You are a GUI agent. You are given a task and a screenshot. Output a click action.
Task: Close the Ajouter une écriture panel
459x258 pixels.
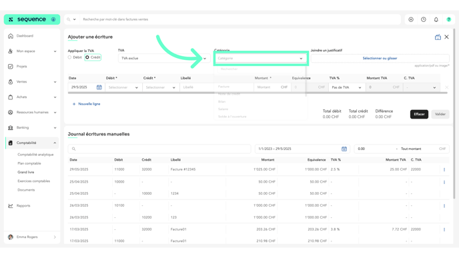[x=446, y=37]
